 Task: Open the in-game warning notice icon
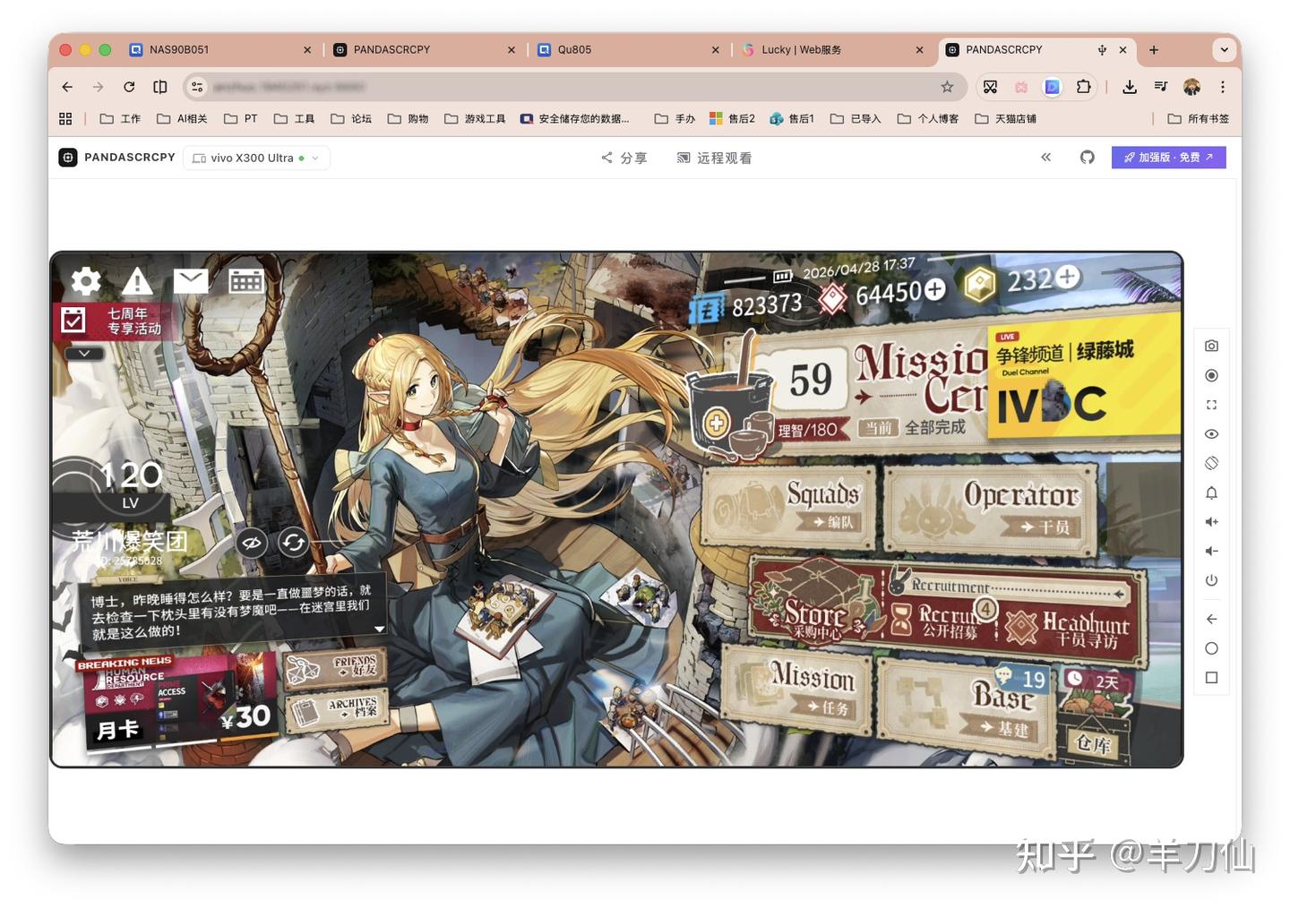(x=137, y=281)
